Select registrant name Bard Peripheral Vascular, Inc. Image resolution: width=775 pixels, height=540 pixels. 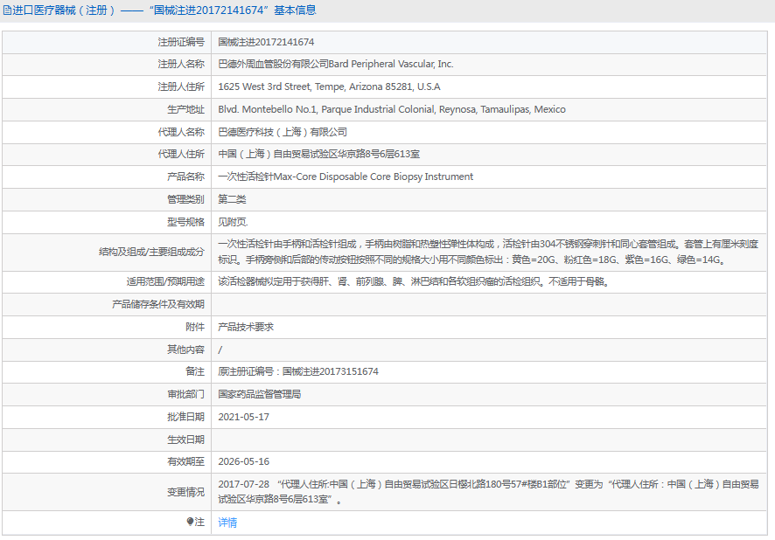pyautogui.click(x=391, y=64)
